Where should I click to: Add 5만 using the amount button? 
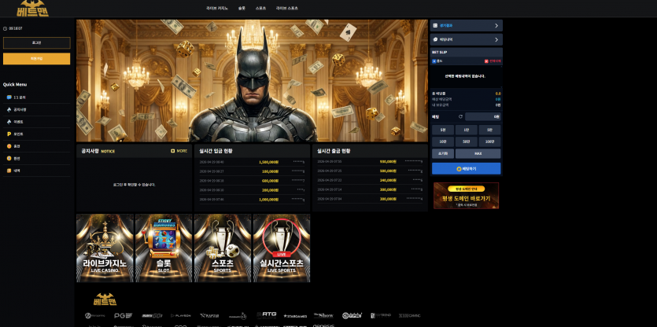(x=489, y=130)
